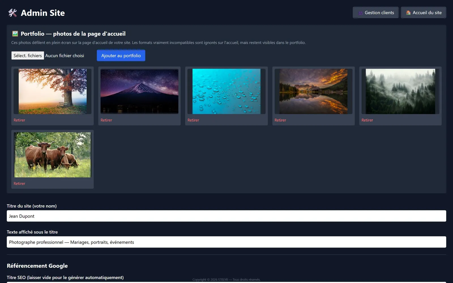This screenshot has height=283, width=453.
Task: Open the brown cows photo thumbnail
Action: 53,155
